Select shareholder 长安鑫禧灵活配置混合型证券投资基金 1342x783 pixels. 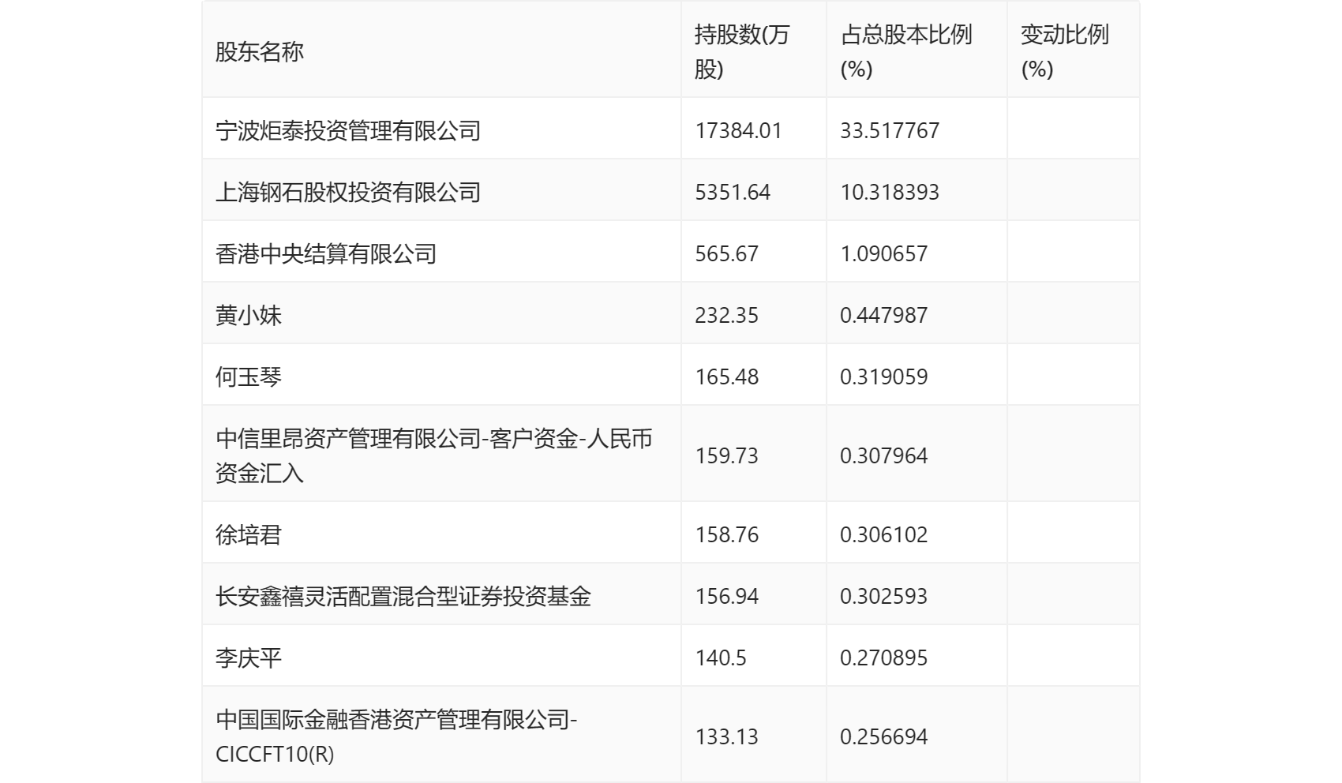[x=403, y=596]
